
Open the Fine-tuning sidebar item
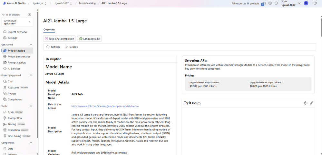point(17,136)
